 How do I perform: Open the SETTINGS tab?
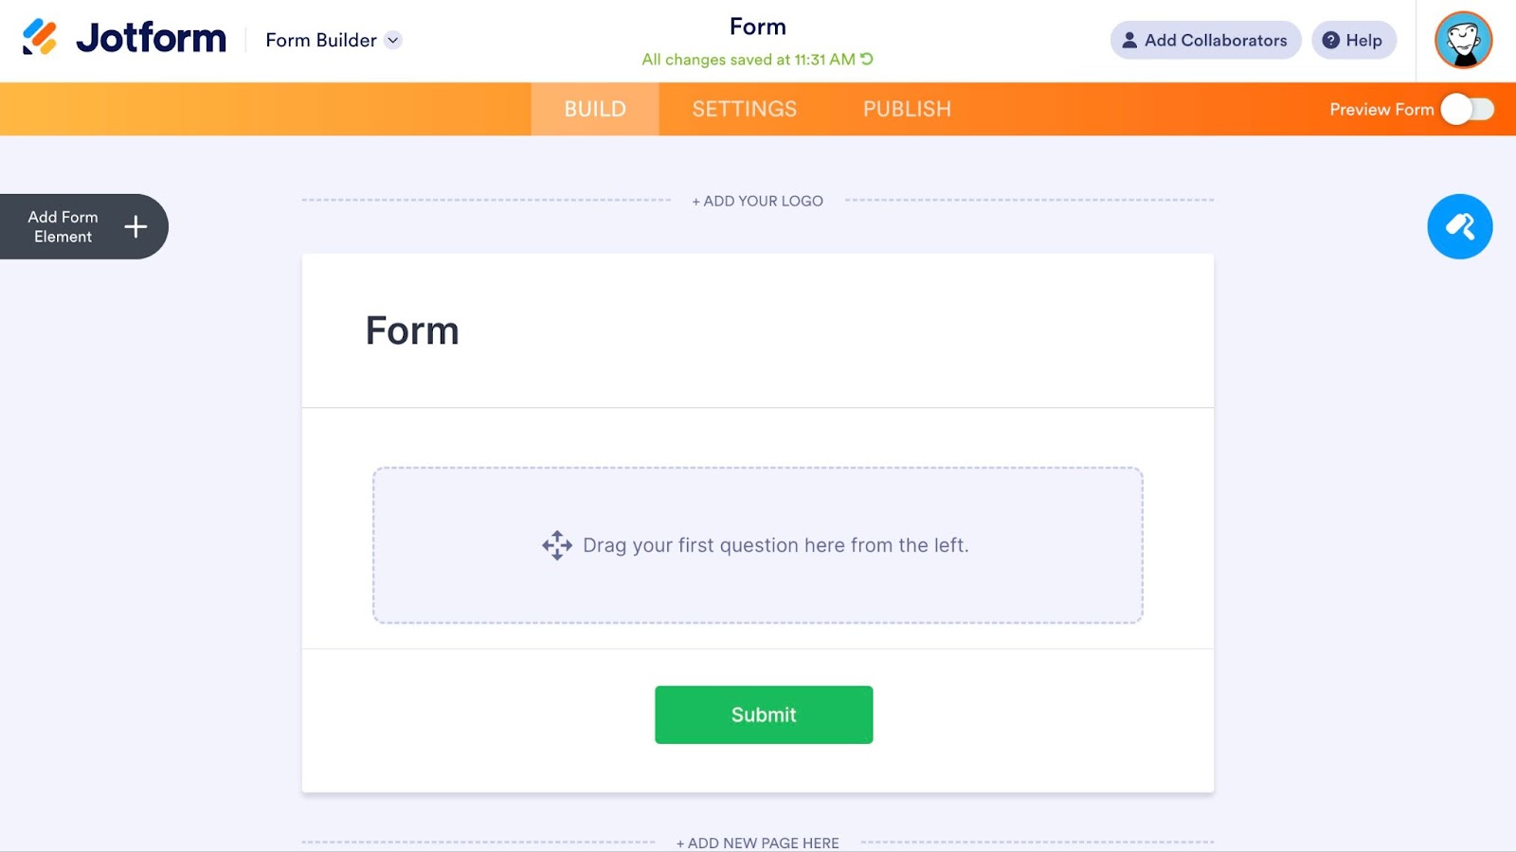[x=745, y=109]
